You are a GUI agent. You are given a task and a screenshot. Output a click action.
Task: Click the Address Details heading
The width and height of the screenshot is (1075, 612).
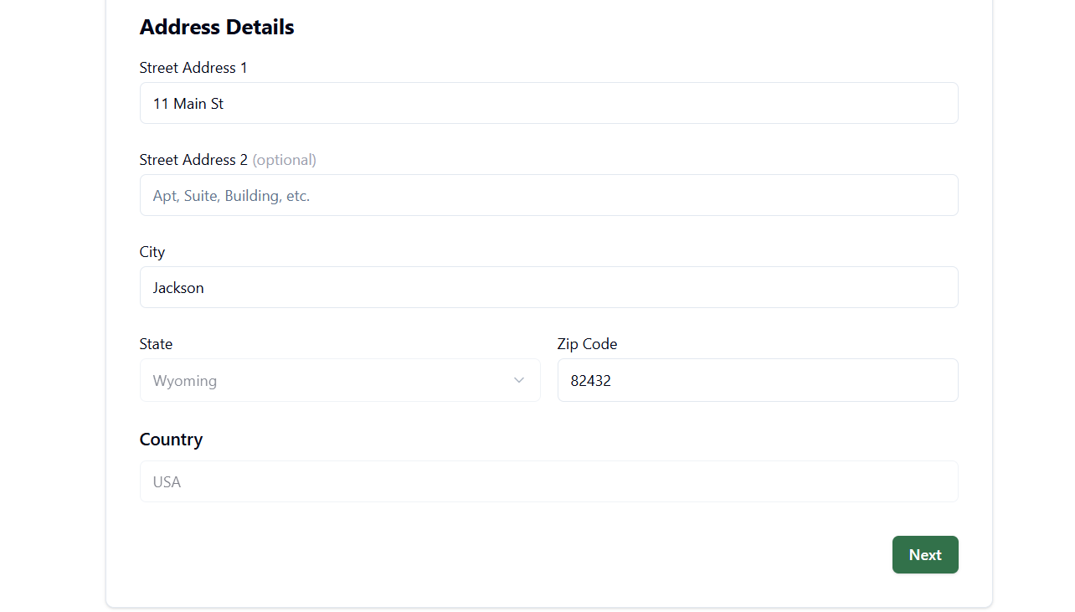click(x=217, y=27)
